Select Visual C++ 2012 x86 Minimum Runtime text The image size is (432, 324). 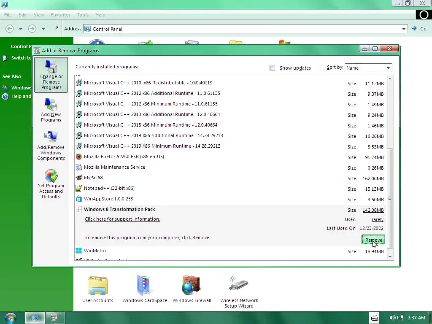[151, 104]
